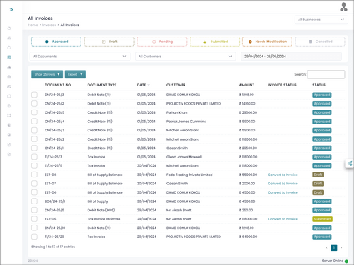Expand the sidebar with double-chevron icon
Screen dimensions: 354x265
[x=11, y=10]
